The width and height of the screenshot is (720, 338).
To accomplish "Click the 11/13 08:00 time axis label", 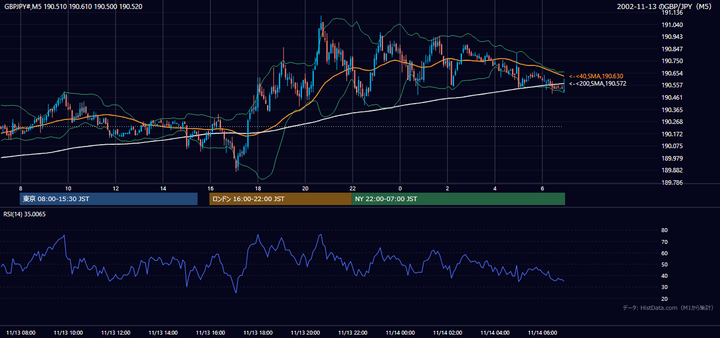I will [x=21, y=333].
